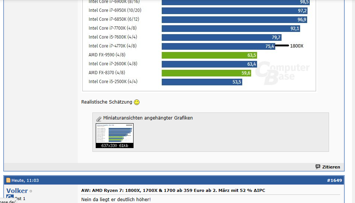Click the Zitieren quote button
This screenshot has width=355, height=203.
click(x=328, y=167)
